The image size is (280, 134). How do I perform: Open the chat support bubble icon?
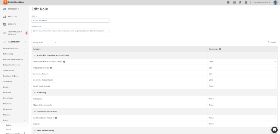tap(274, 130)
